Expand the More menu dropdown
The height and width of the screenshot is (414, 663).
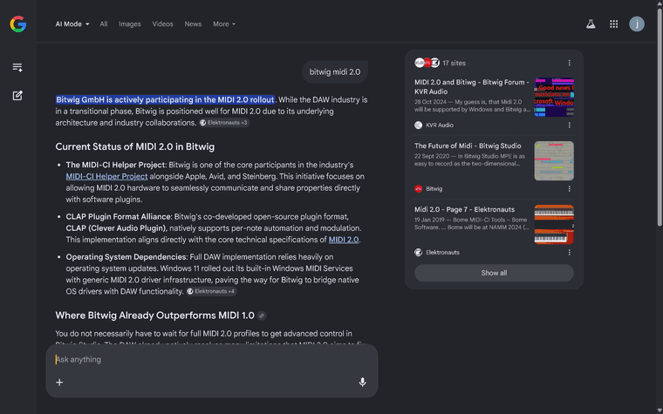224,24
